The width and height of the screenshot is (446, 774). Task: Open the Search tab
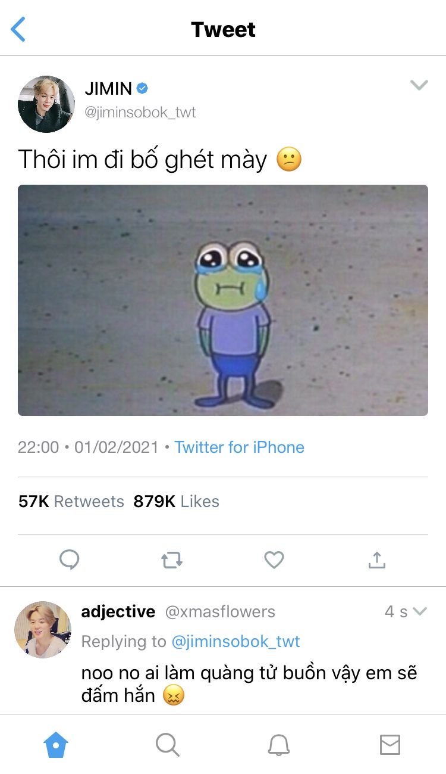click(167, 745)
